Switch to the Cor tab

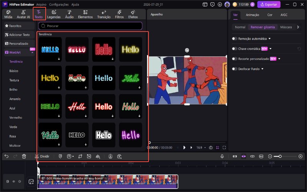point(270,15)
